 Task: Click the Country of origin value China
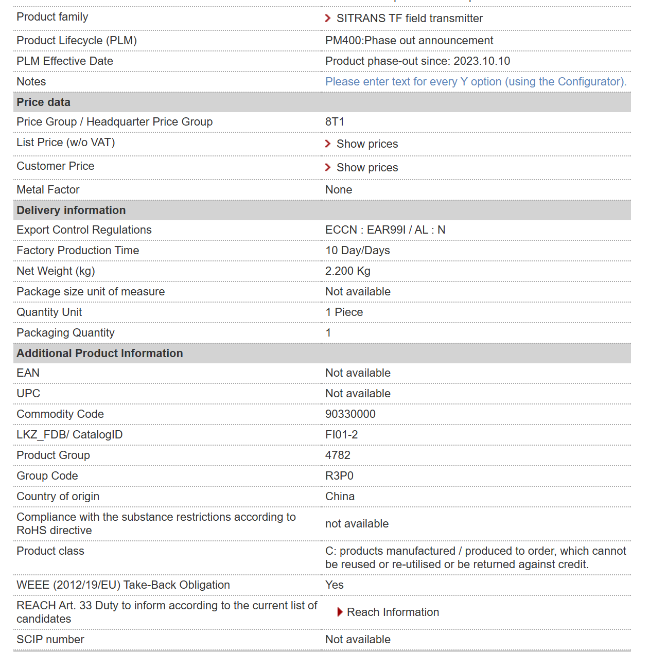340,497
